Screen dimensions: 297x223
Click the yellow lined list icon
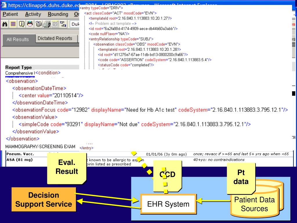click(13, 24)
